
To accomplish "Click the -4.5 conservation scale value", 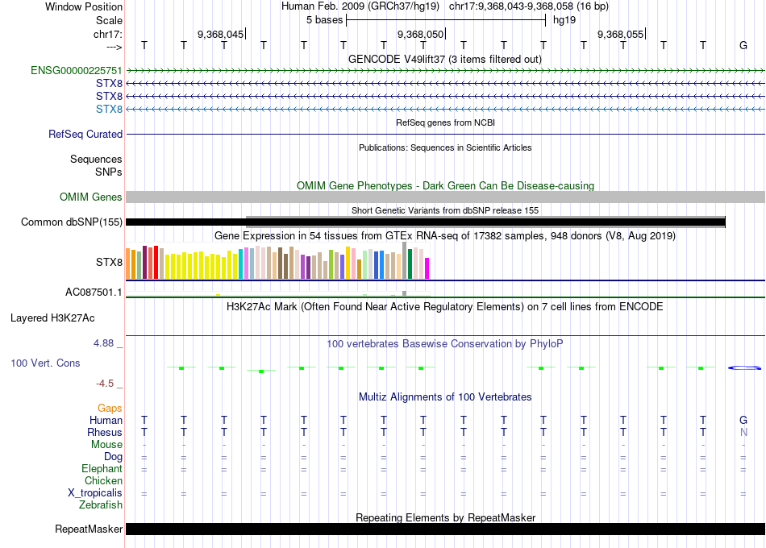I will (x=105, y=384).
